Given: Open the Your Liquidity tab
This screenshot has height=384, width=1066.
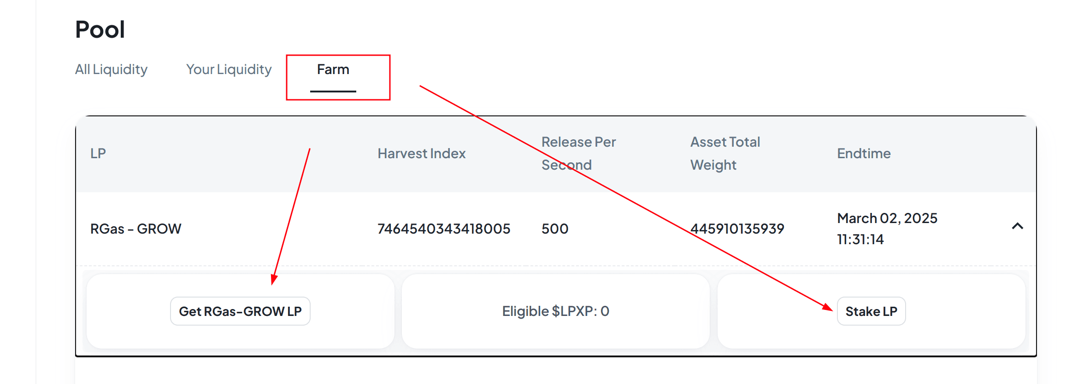Looking at the screenshot, I should (x=229, y=69).
